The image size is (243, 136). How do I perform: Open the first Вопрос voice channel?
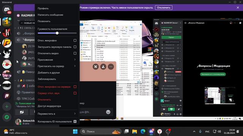25,33
